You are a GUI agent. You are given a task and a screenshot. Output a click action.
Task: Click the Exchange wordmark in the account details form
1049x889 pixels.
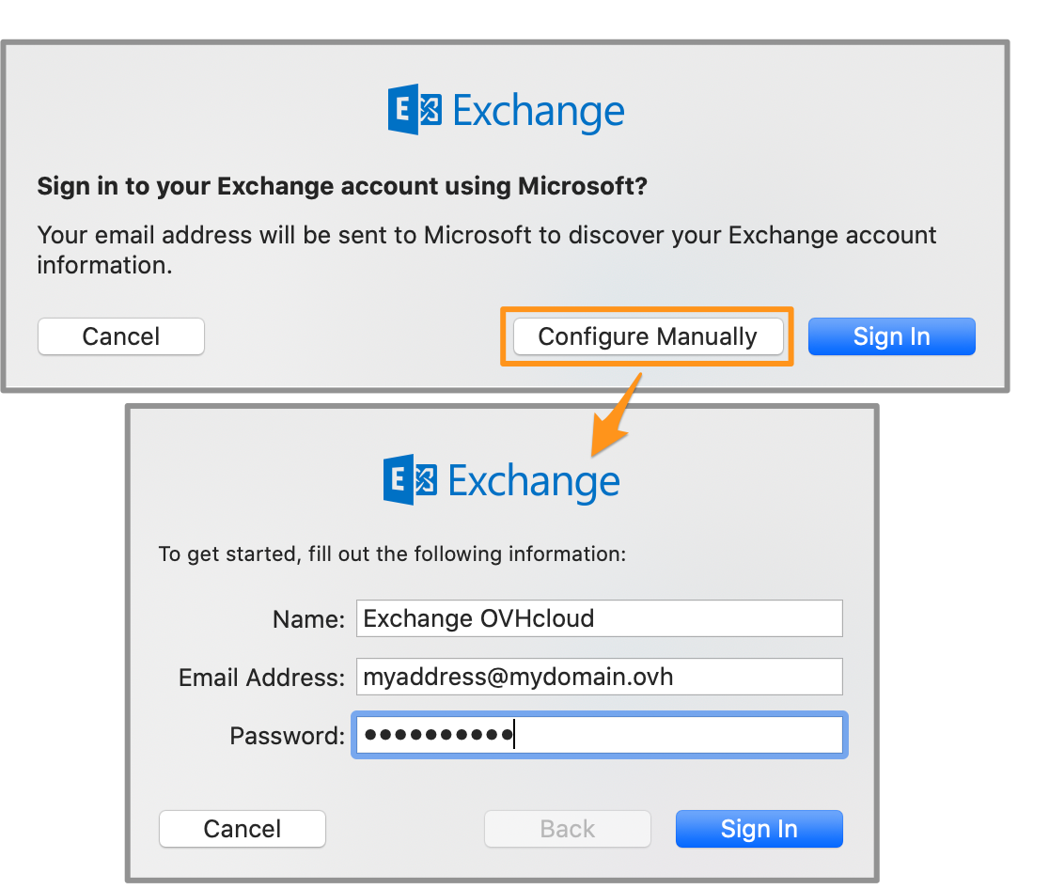coord(533,482)
